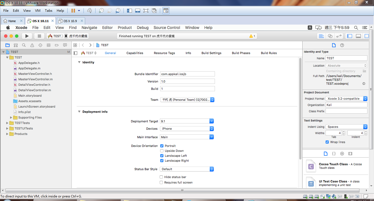This screenshot has width=374, height=201.
Task: Choose containing directory folder icon
Action: [364, 71]
